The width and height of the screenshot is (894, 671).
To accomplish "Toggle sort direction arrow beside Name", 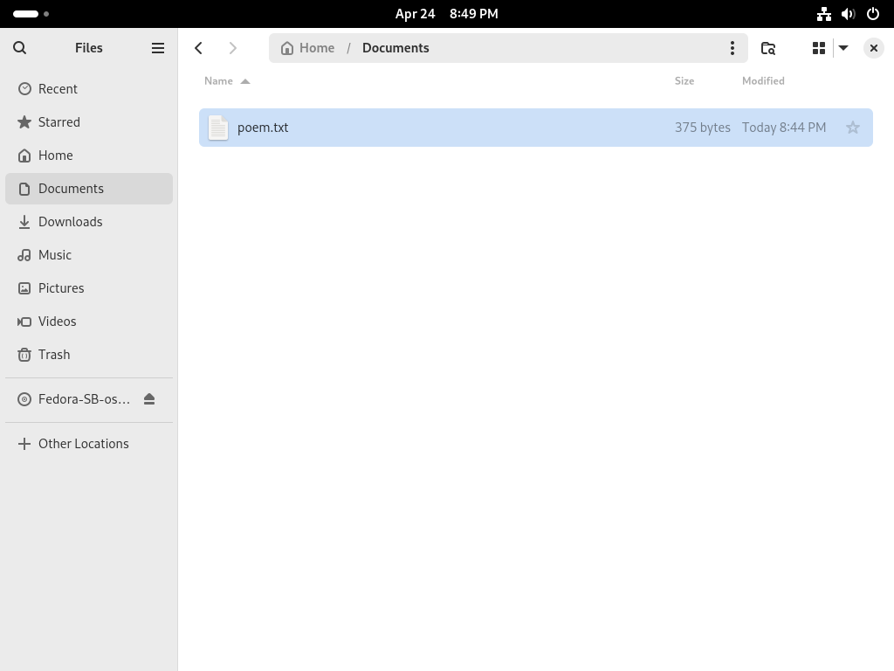I will [245, 81].
